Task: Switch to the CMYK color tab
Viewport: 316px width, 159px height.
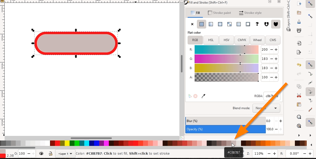Action: coord(242,40)
